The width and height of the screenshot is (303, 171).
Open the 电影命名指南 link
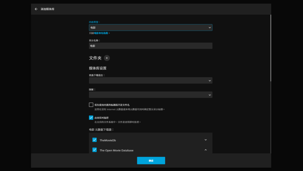101,33
